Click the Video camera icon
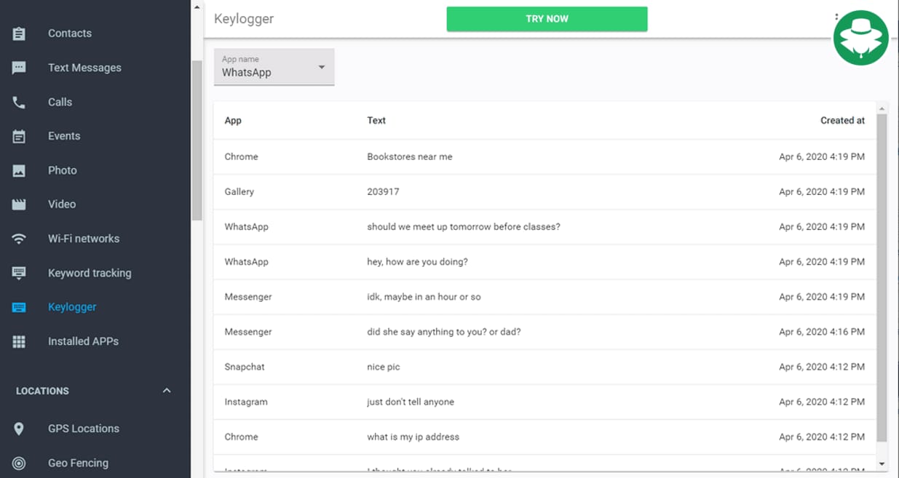899x478 pixels. pyautogui.click(x=17, y=204)
